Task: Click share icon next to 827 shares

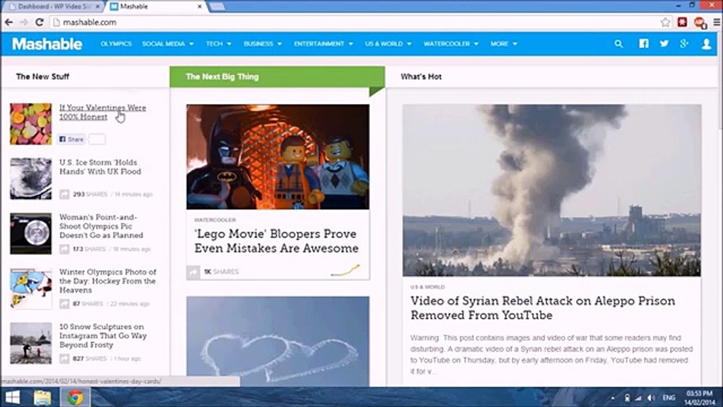Action: click(x=64, y=358)
